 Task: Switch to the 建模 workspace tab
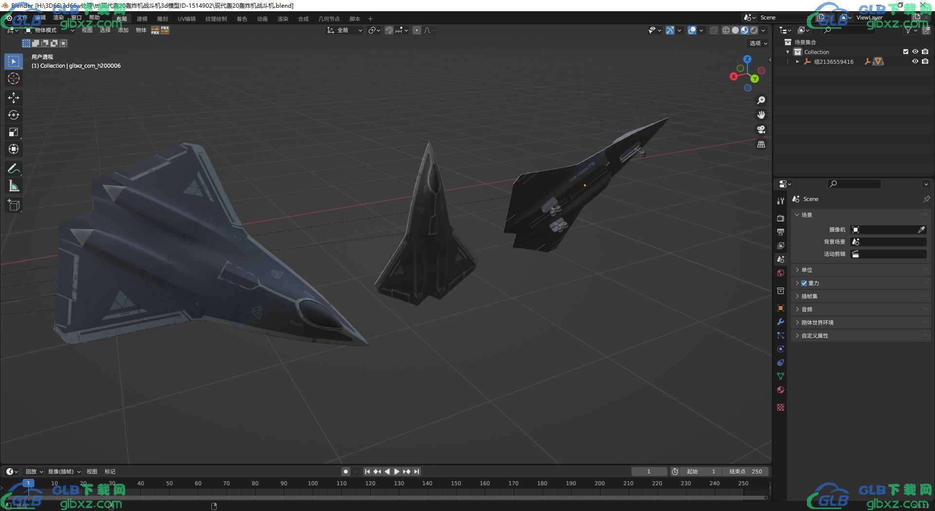(x=142, y=19)
